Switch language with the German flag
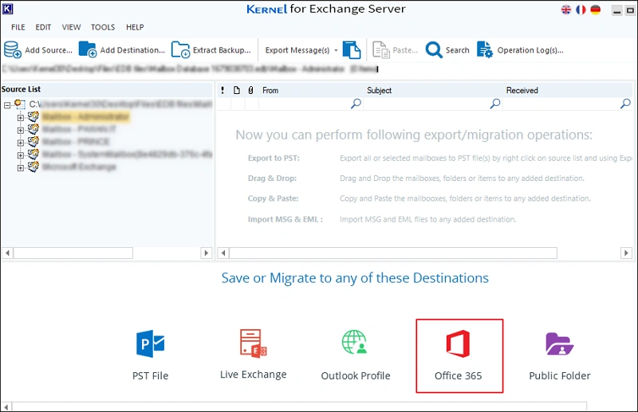This screenshot has width=638, height=412. coord(595,10)
